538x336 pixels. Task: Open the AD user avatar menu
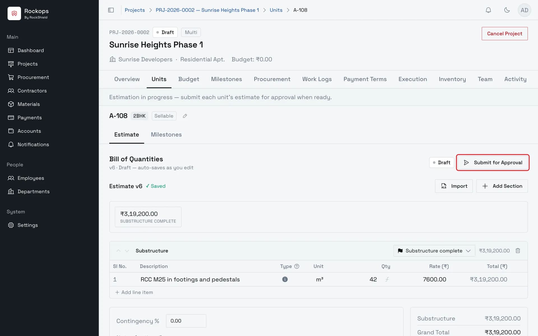tap(524, 10)
